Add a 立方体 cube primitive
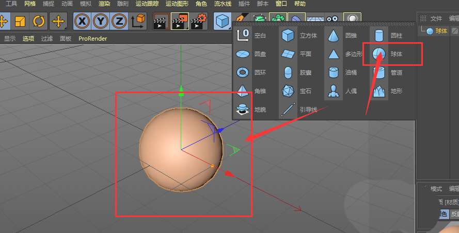The height and width of the screenshot is (233, 459). click(x=288, y=35)
